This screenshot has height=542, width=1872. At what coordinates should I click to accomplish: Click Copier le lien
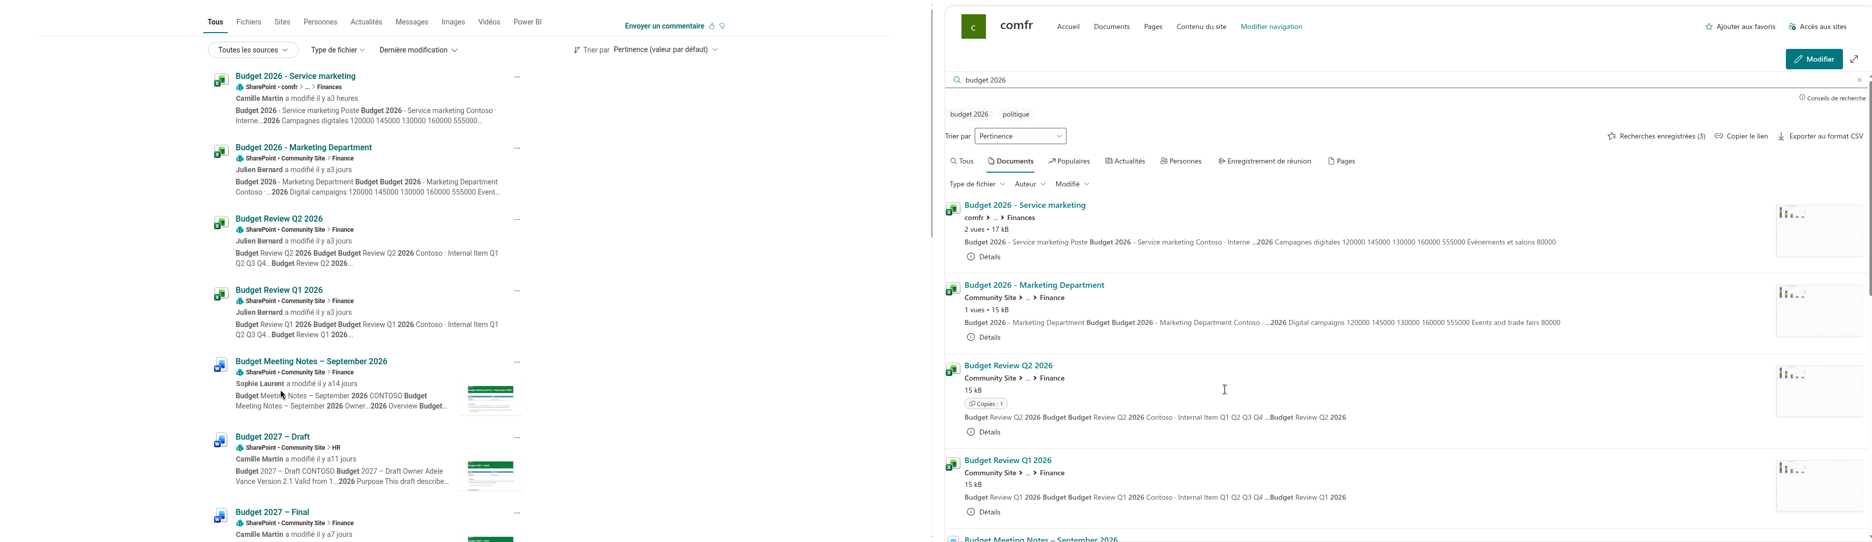click(1741, 136)
